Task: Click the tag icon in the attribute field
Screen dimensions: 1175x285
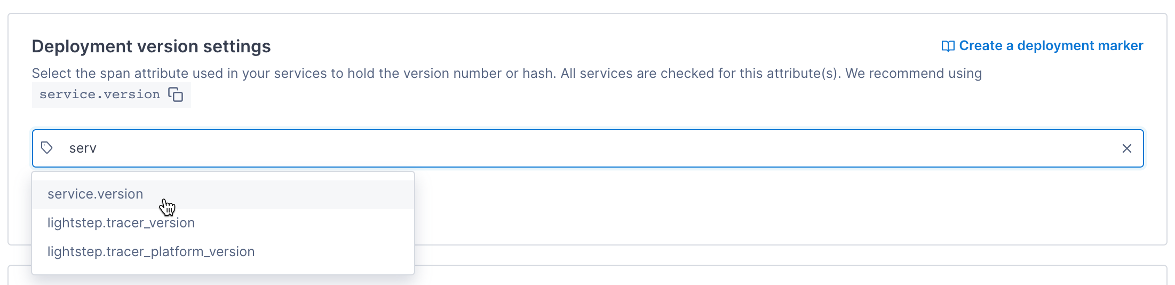Action: pos(47,148)
